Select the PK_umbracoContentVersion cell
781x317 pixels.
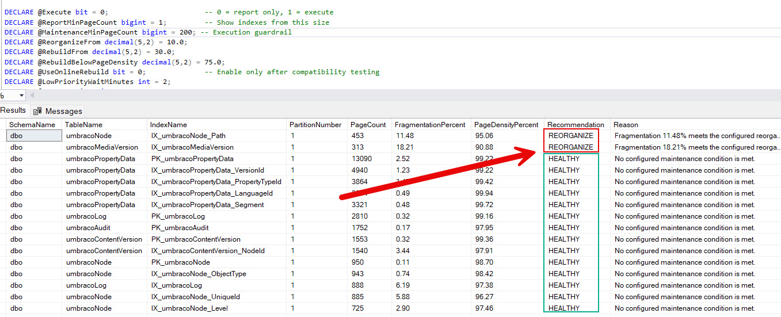click(x=217, y=239)
